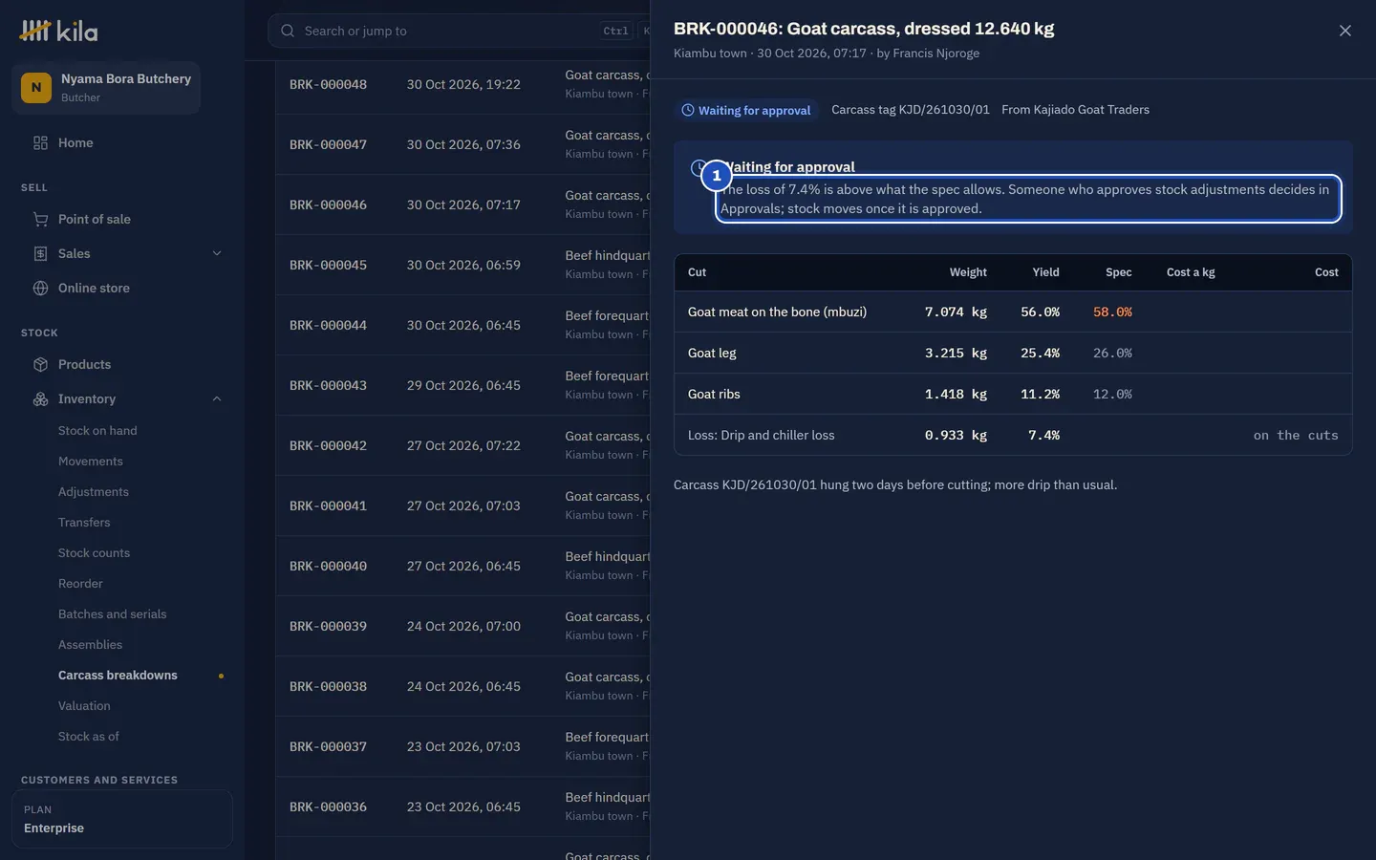Click the clock icon in Waiting for approval badge

[688, 110]
